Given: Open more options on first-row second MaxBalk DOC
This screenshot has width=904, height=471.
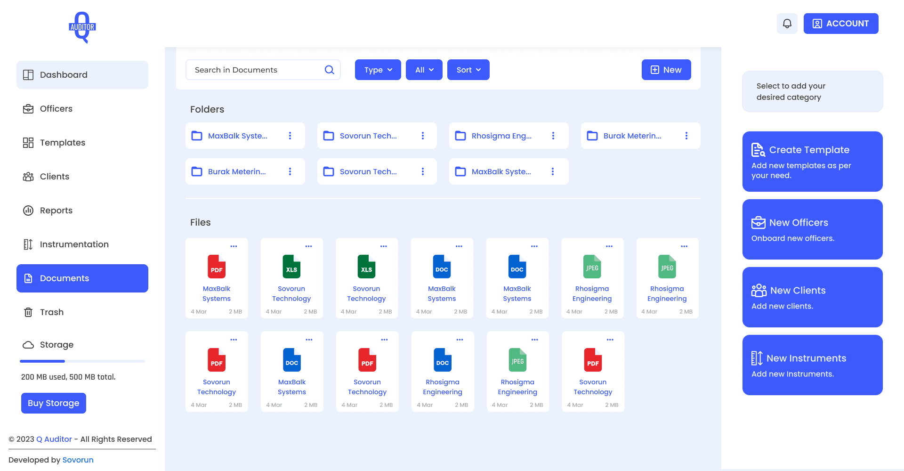Looking at the screenshot, I should [534, 246].
